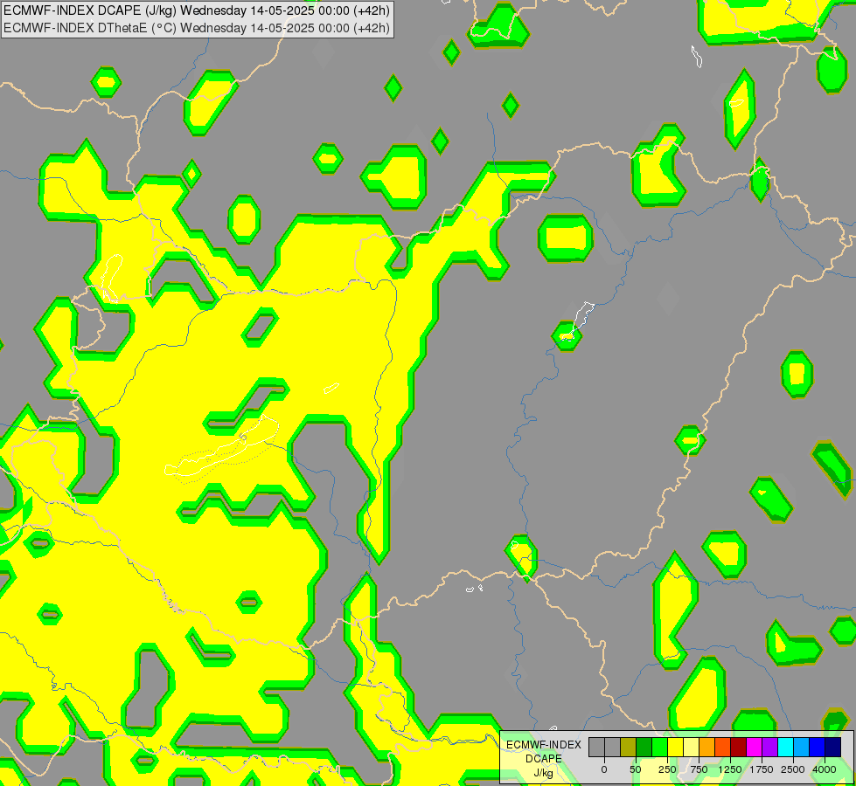This screenshot has width=856, height=786.
Task: Select the dark green legend swatch
Action: (x=644, y=747)
